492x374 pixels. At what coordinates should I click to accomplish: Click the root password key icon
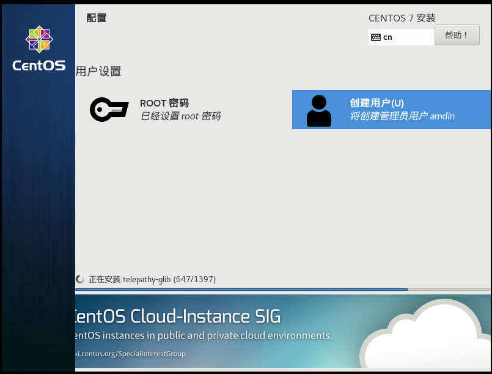point(109,110)
